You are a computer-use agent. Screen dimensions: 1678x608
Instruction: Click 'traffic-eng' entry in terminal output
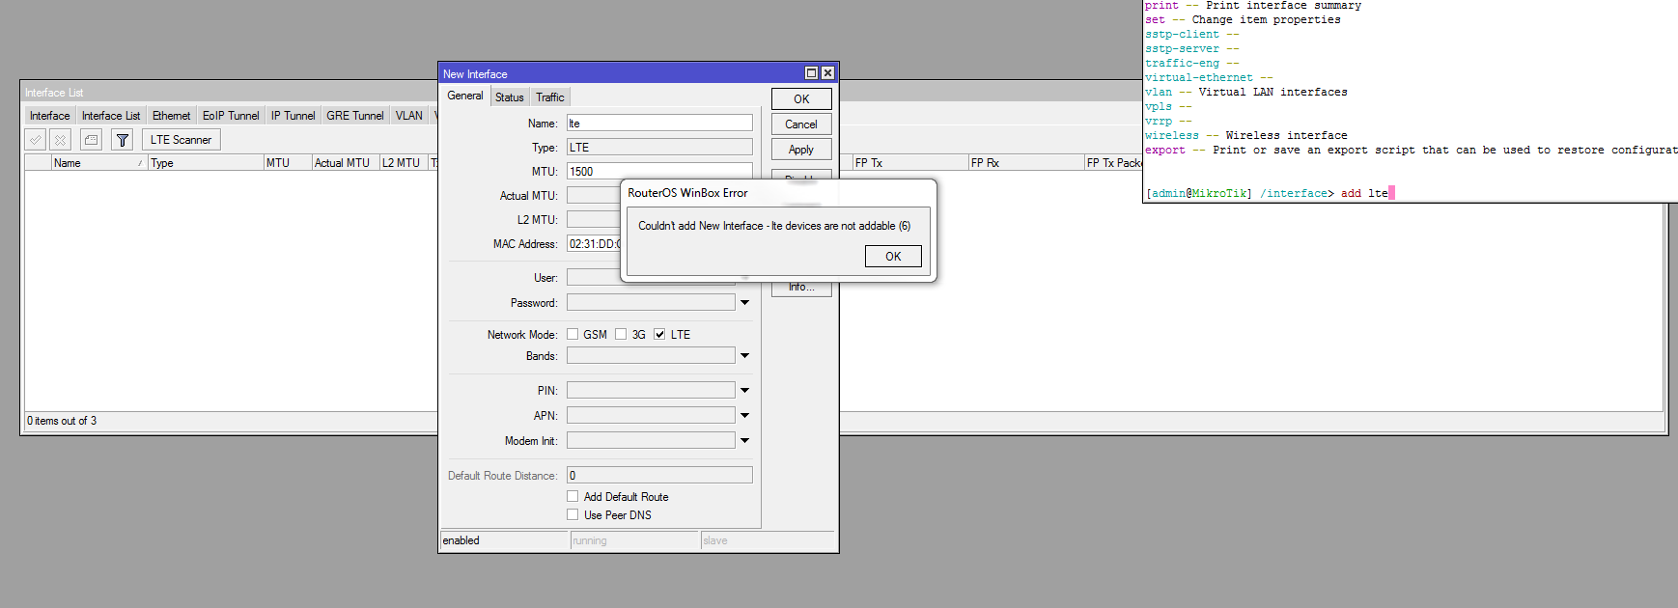click(x=1183, y=64)
